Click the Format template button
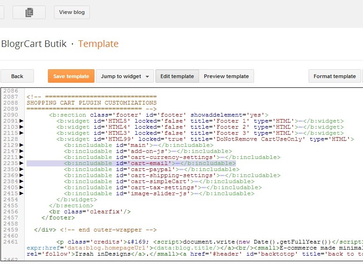The height and width of the screenshot is (271, 363). tap(334, 76)
